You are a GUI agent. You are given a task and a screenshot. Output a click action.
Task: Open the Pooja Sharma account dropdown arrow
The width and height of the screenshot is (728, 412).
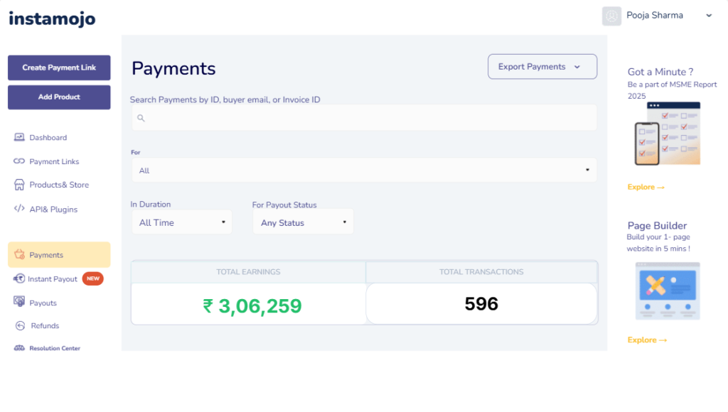click(x=709, y=16)
